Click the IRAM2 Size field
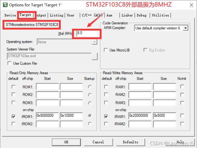 (165, 124)
